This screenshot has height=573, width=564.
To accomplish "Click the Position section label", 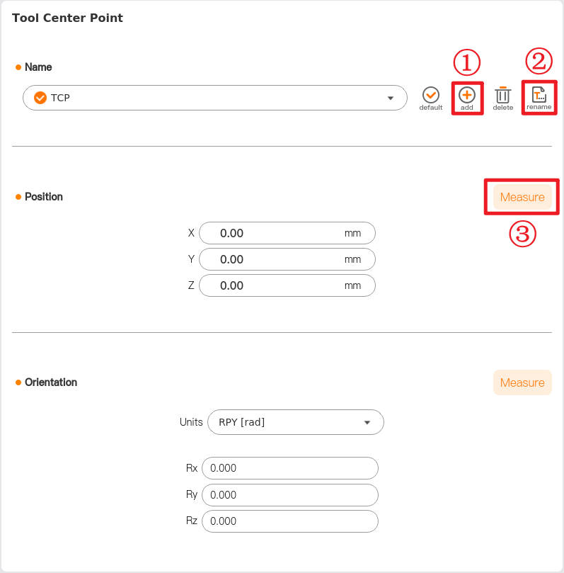I will [44, 197].
